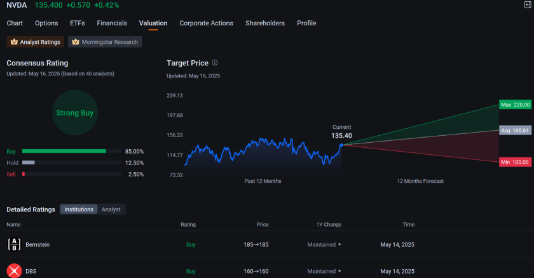Click the DBS institution logo

pos(14,271)
